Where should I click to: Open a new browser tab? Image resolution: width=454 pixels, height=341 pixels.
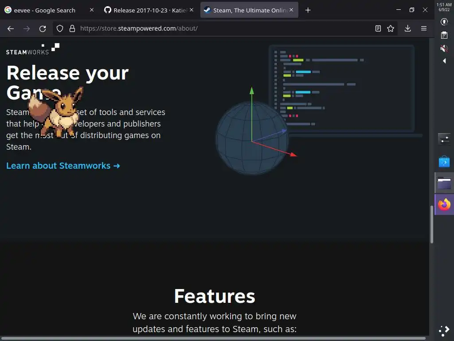(x=308, y=10)
